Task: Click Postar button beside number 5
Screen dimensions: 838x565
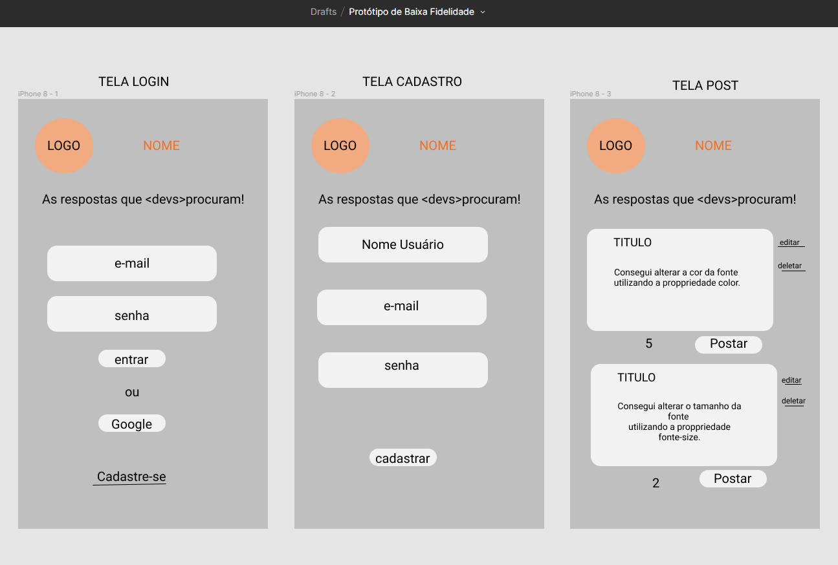Action: (729, 345)
